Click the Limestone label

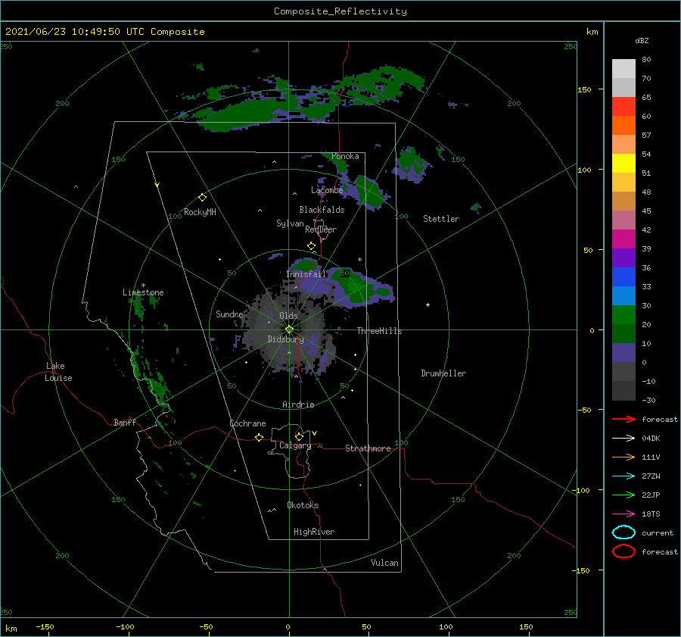tap(143, 292)
